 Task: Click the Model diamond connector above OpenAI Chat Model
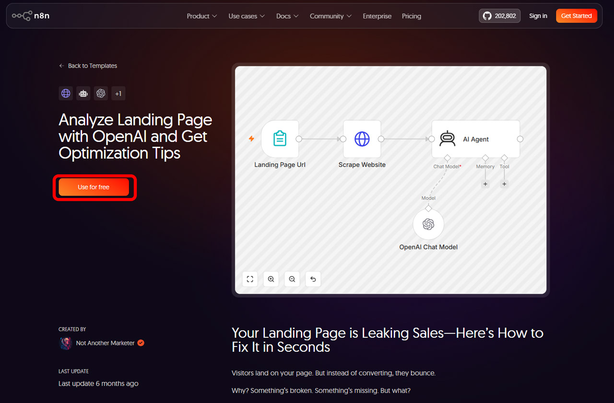point(428,208)
